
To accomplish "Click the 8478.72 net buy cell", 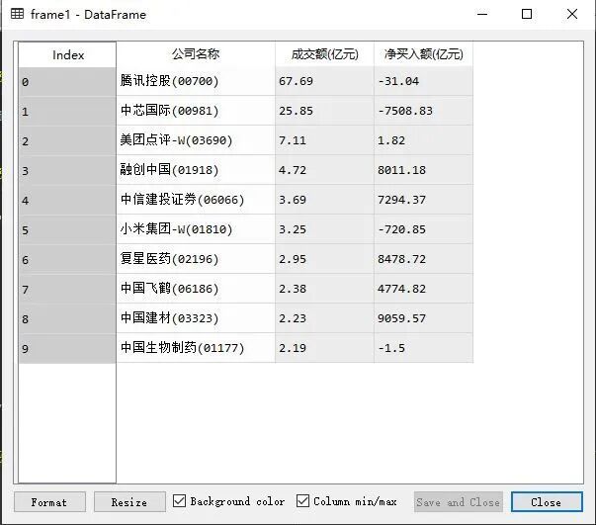I will (423, 259).
